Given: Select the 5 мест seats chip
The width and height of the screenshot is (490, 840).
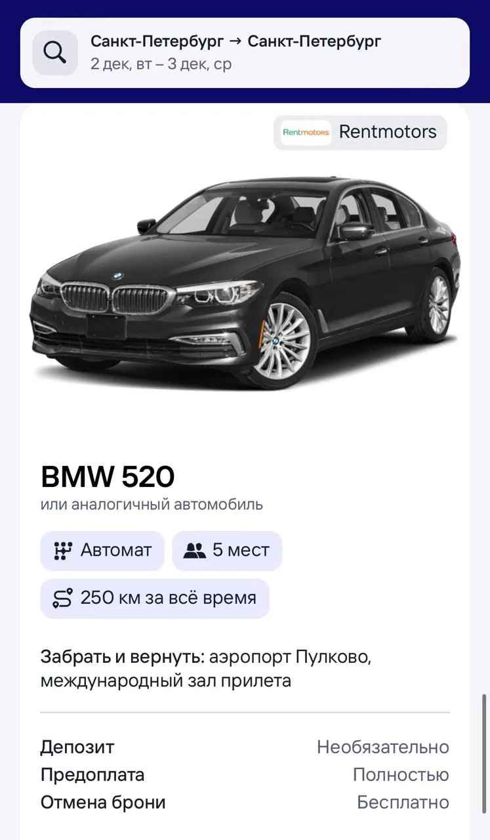Looking at the screenshot, I should click(x=227, y=551).
